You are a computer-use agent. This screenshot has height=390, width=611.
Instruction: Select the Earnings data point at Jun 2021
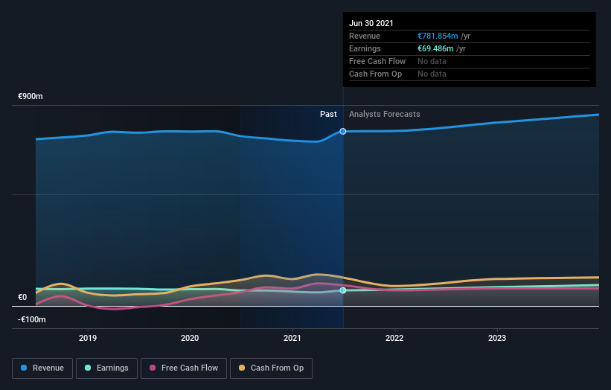[x=343, y=290]
